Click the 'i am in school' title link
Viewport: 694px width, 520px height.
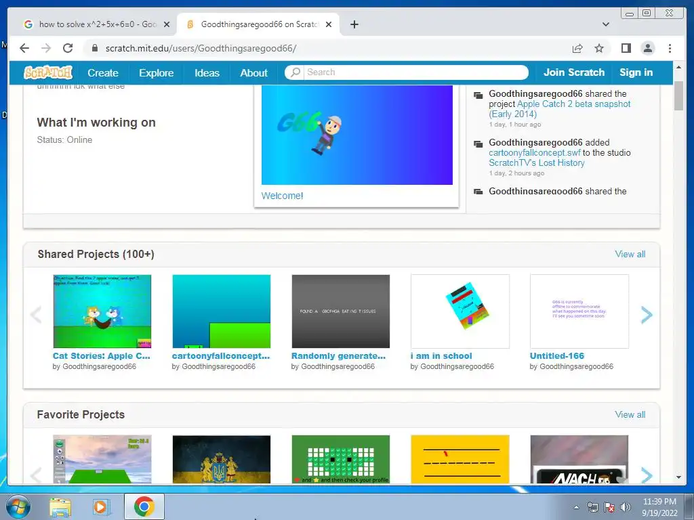click(441, 356)
